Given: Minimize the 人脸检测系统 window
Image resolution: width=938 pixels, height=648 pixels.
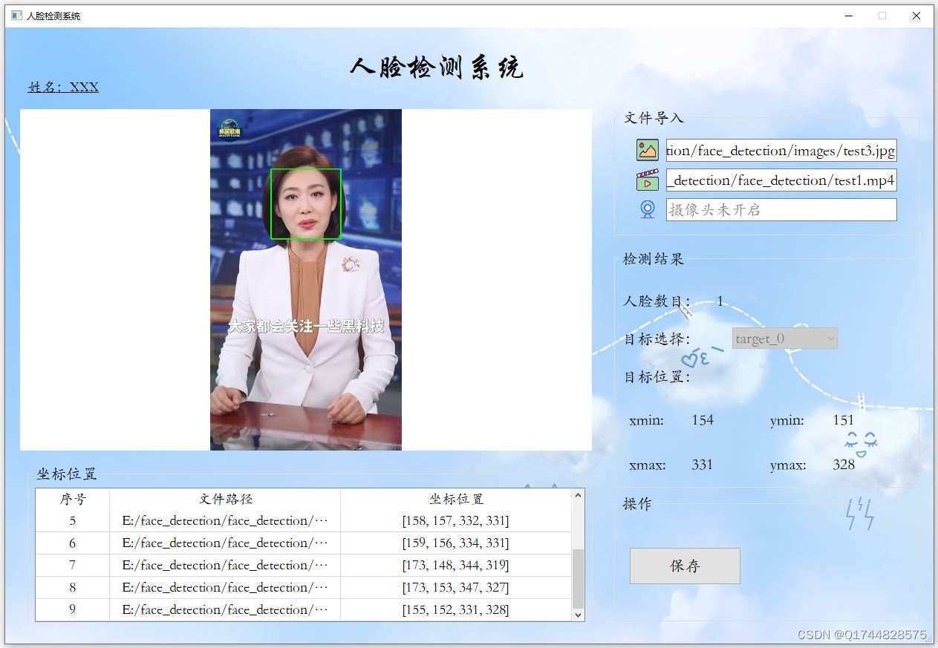Looking at the screenshot, I should pos(848,16).
